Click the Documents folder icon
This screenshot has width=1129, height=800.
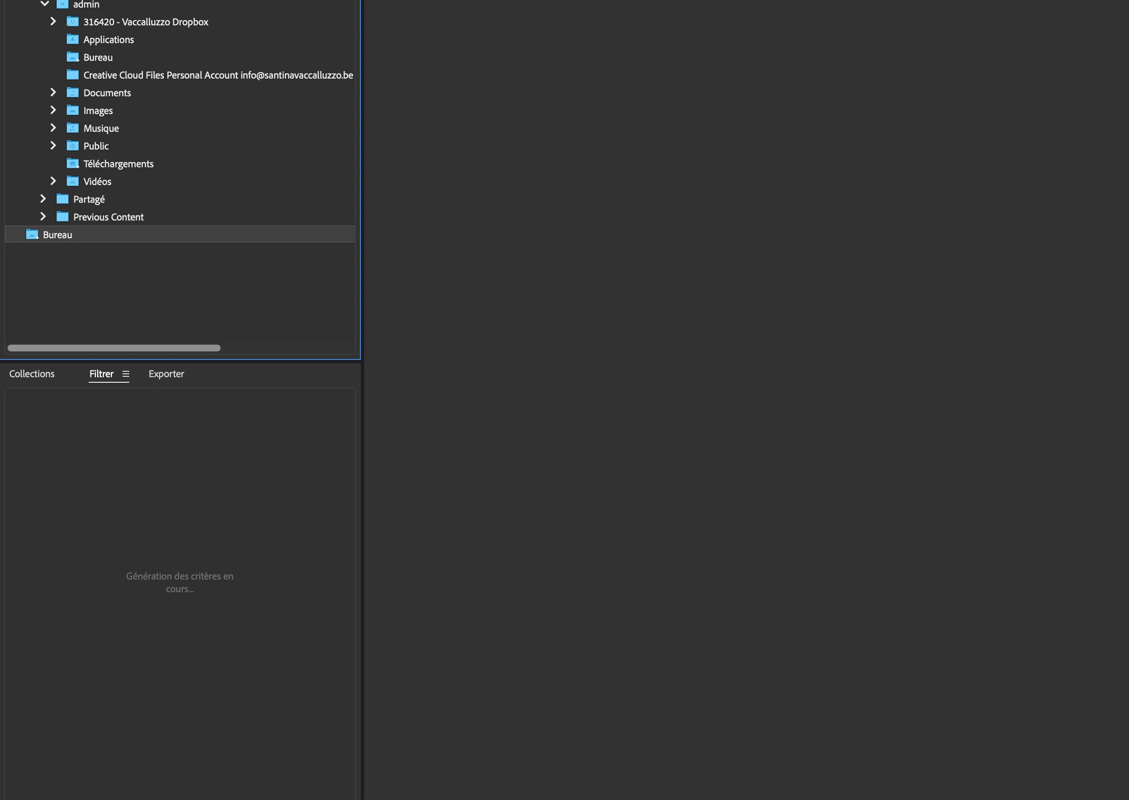pos(72,93)
